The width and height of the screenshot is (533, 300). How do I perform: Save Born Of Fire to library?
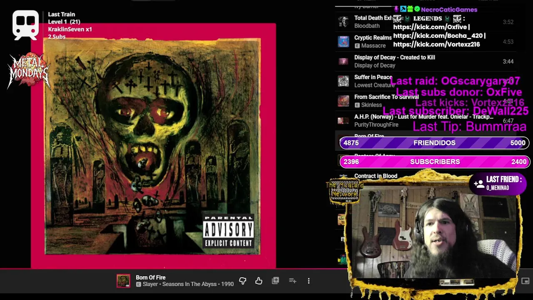[x=275, y=281]
